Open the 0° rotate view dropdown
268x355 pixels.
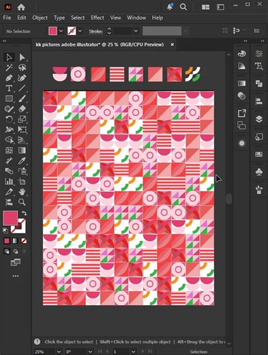[90, 352]
